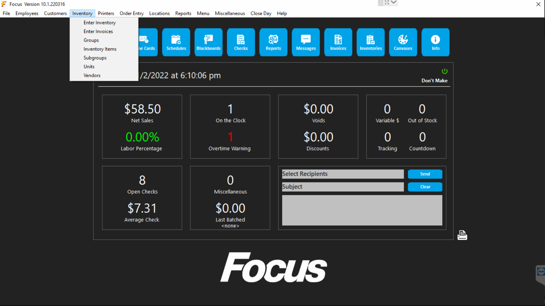Click the Clear message button
This screenshot has width=545, height=306.
tap(425, 187)
